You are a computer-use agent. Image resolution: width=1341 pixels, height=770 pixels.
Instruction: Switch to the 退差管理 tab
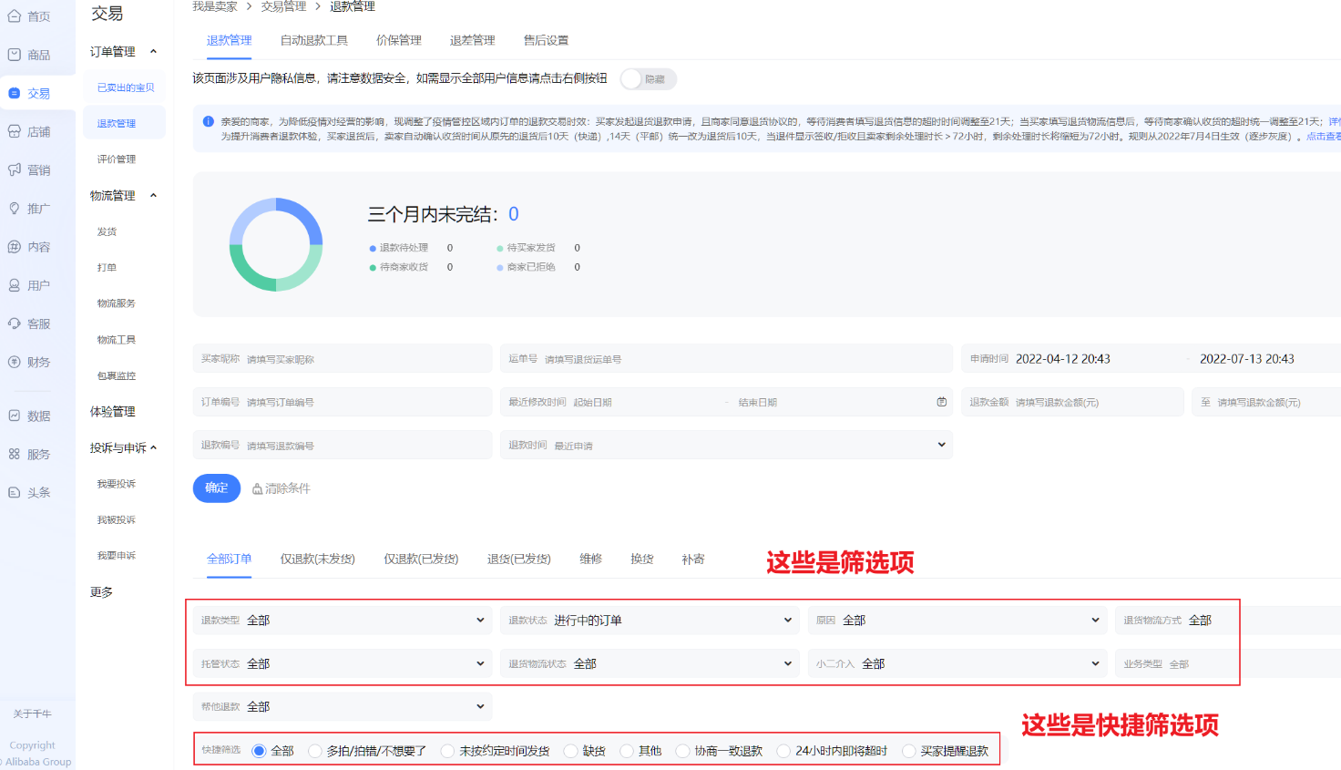pos(473,40)
